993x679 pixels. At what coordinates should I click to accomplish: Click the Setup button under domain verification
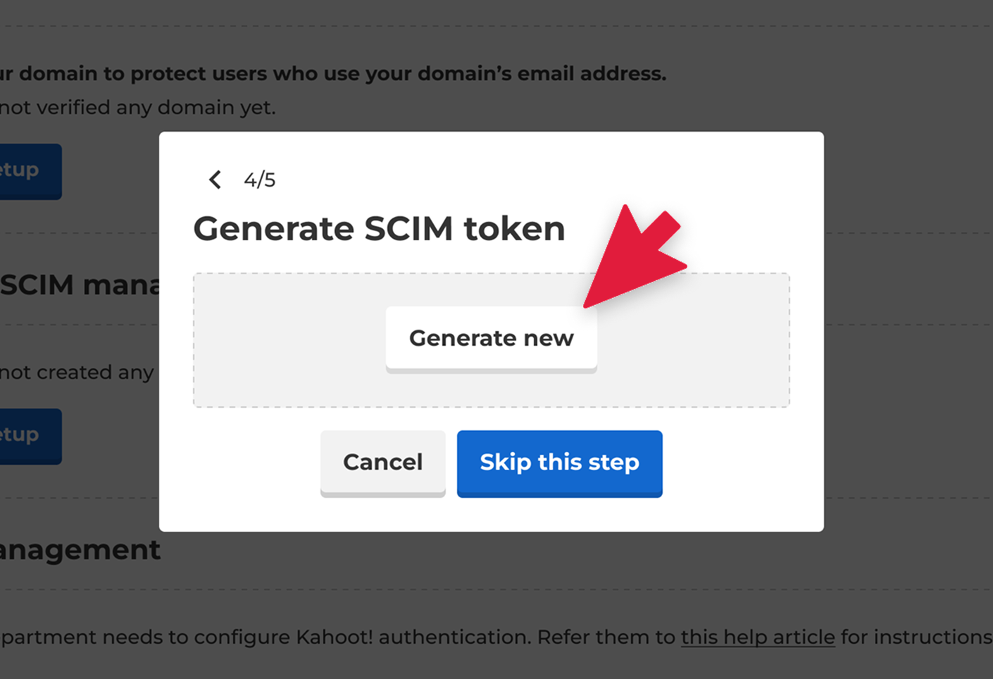tap(21, 170)
